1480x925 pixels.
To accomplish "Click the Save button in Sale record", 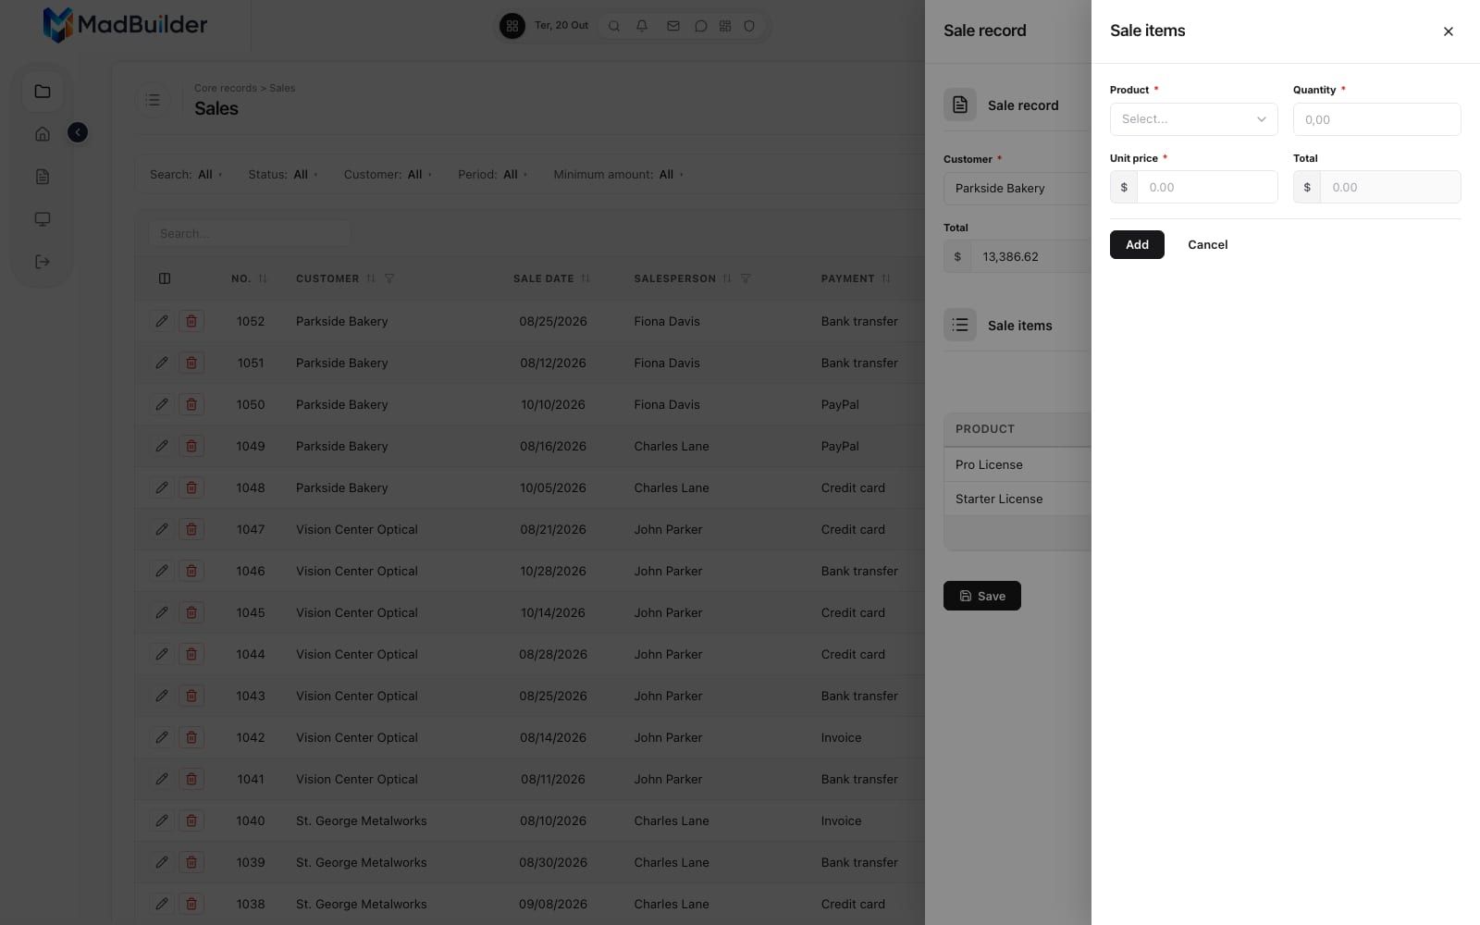I will click(x=981, y=596).
